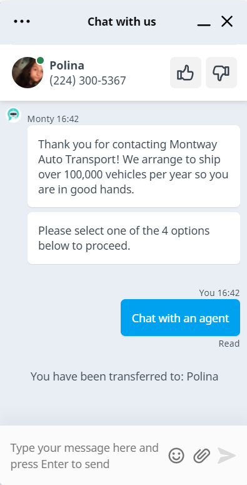247x485 pixels.
Task: Click the "Chat with an agent" bubble
Action: coord(180,318)
